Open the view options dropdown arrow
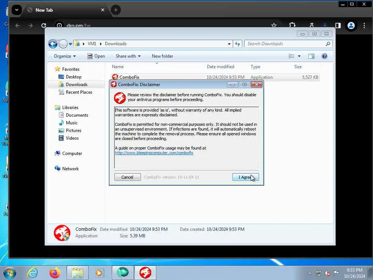 299,56
